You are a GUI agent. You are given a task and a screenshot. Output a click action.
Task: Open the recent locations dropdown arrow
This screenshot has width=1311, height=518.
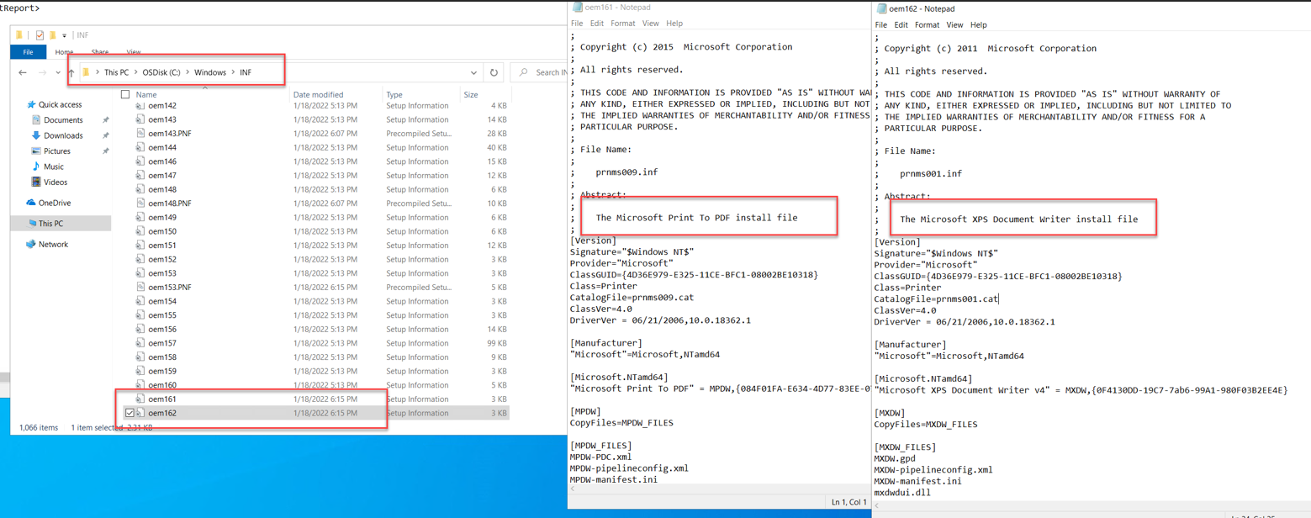pyautogui.click(x=57, y=73)
